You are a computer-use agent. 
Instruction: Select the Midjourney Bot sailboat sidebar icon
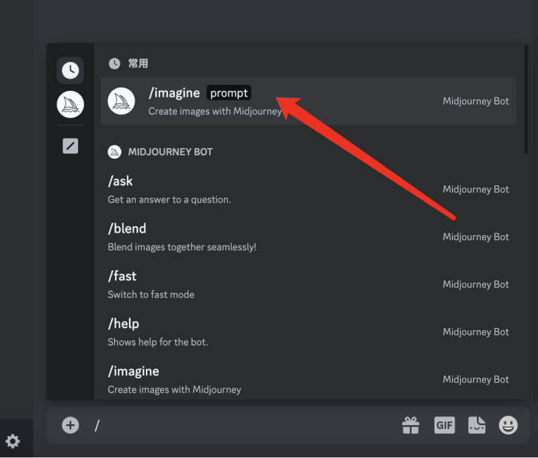[71, 104]
